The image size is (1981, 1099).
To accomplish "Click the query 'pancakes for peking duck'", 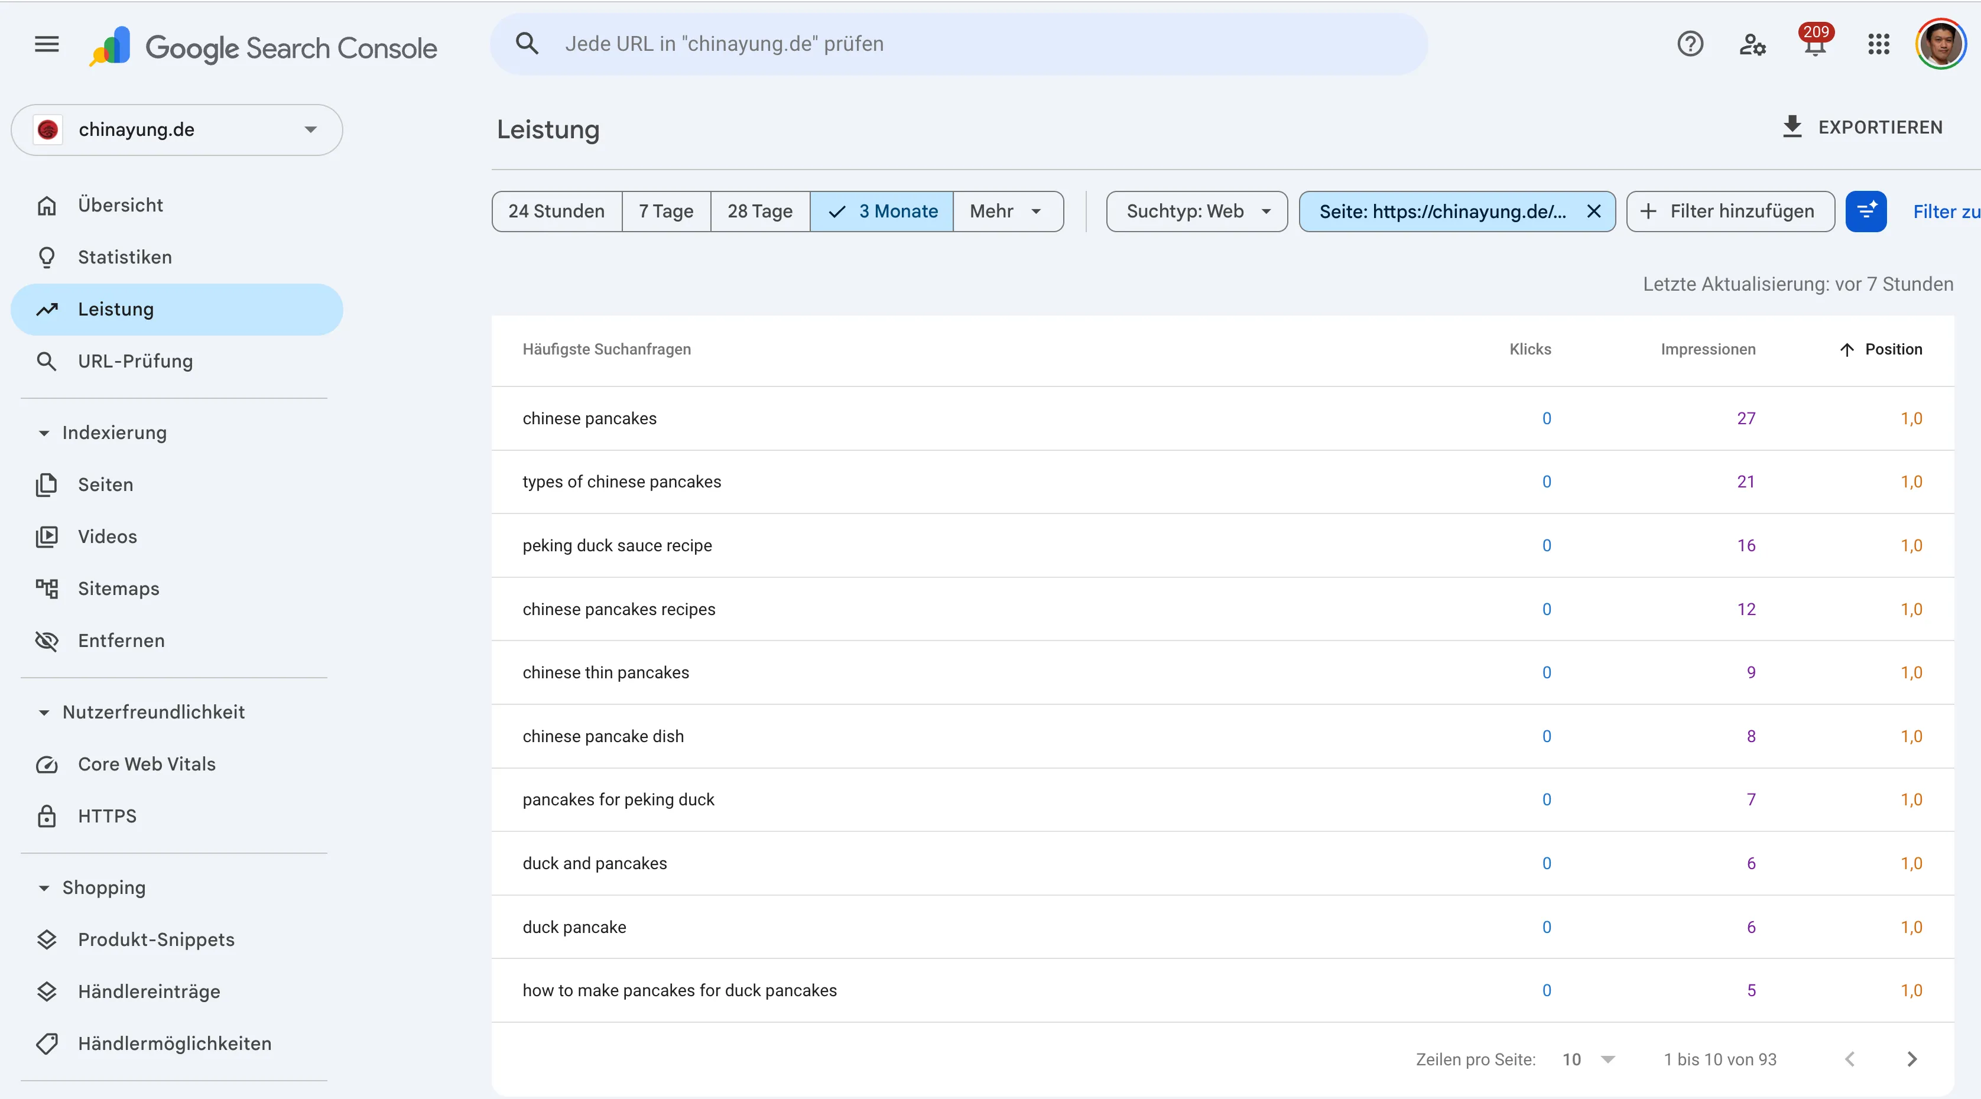I will pos(619,800).
